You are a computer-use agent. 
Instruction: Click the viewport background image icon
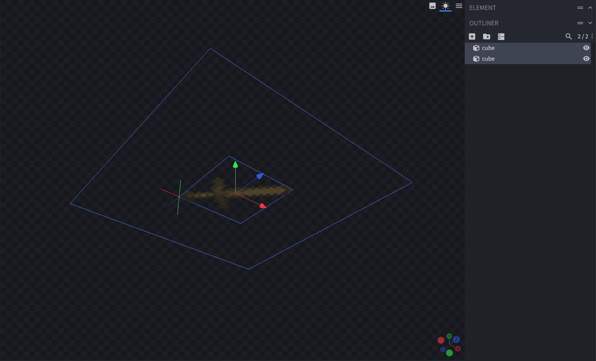tap(433, 6)
